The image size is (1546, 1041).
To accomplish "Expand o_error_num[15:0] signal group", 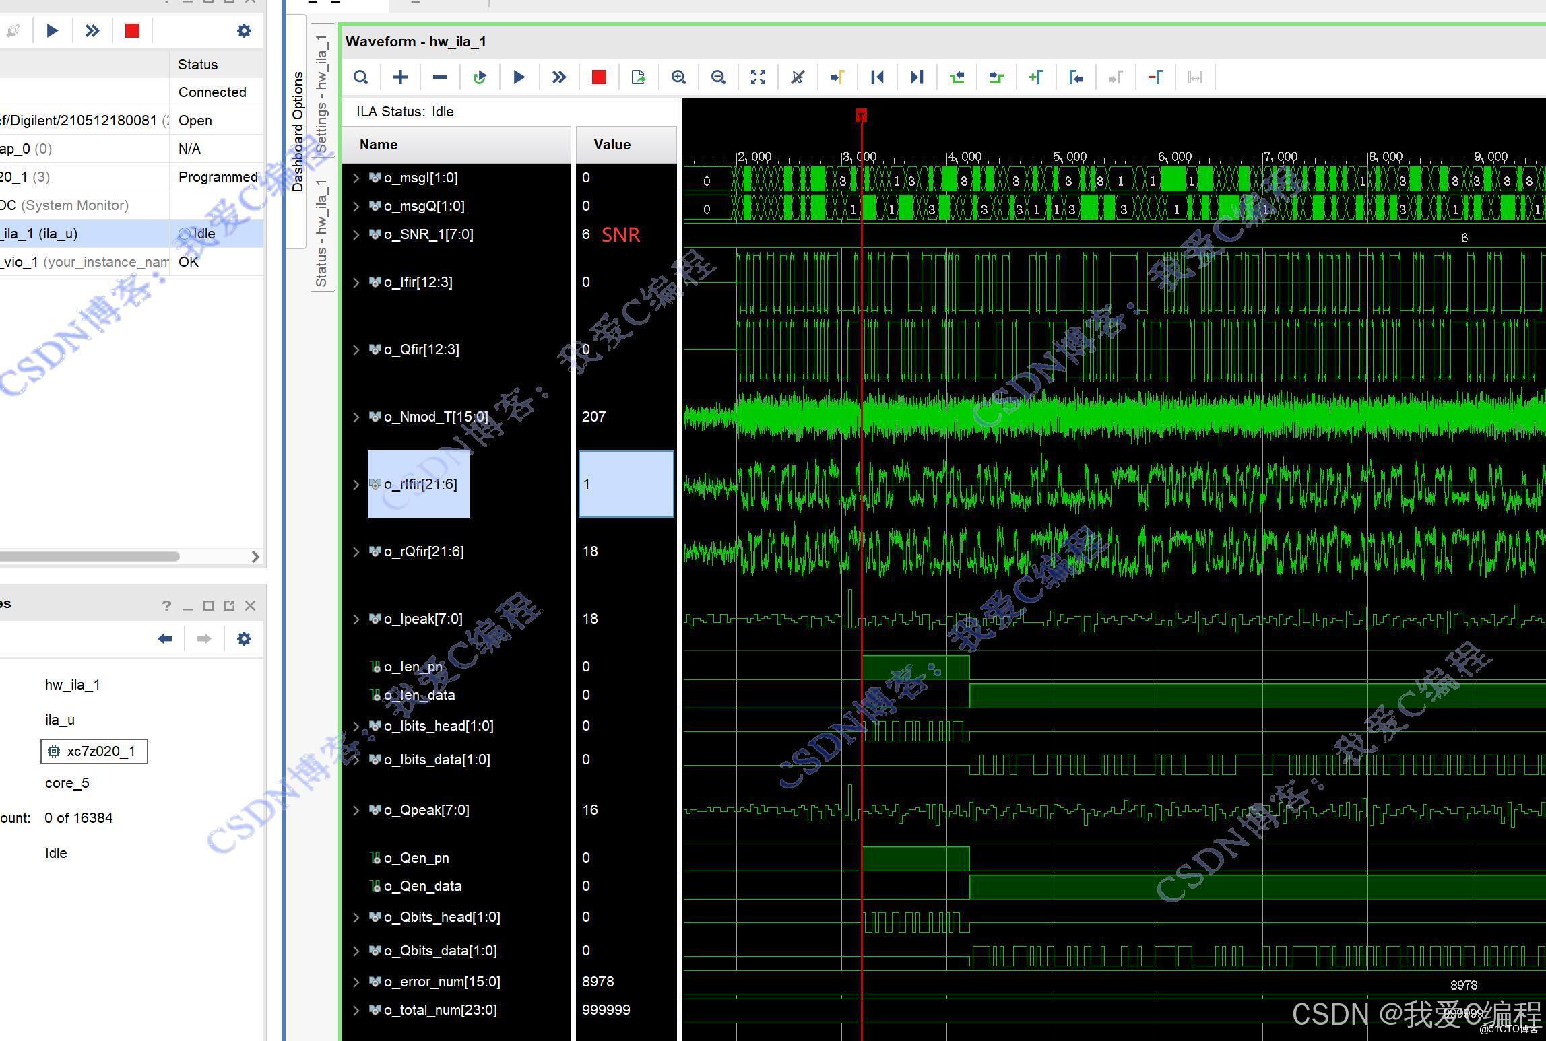I will (x=356, y=982).
